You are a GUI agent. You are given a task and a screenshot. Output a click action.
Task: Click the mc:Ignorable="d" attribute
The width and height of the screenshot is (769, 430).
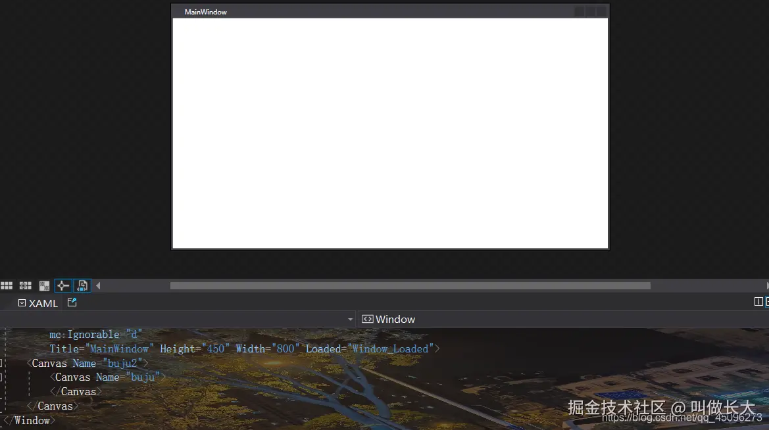(x=95, y=335)
